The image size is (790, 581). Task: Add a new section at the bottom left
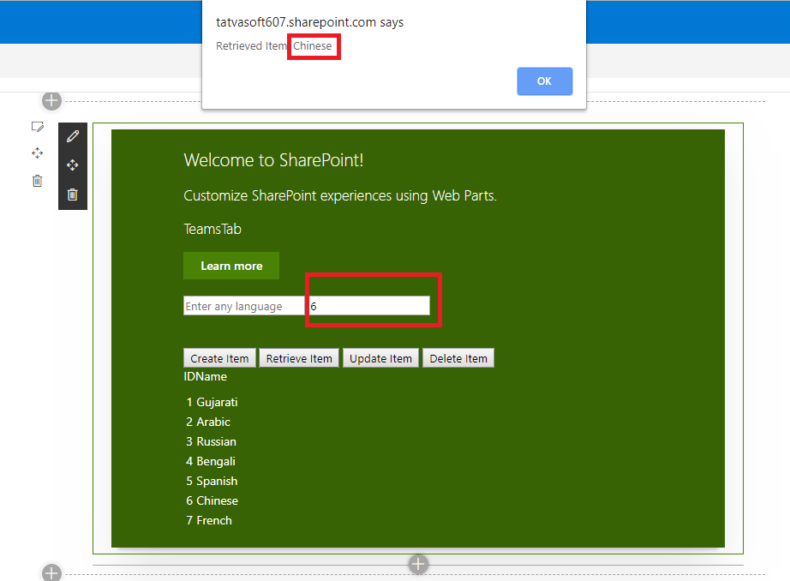51,572
